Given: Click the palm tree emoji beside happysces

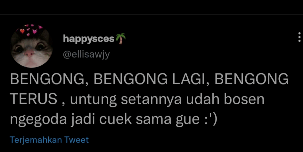Looking at the screenshot, I should [121, 39].
